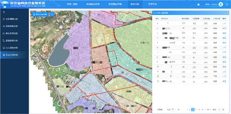Open the 告警管理 top tab
Viewport: 231px width, 114px height.
click(x=152, y=4)
